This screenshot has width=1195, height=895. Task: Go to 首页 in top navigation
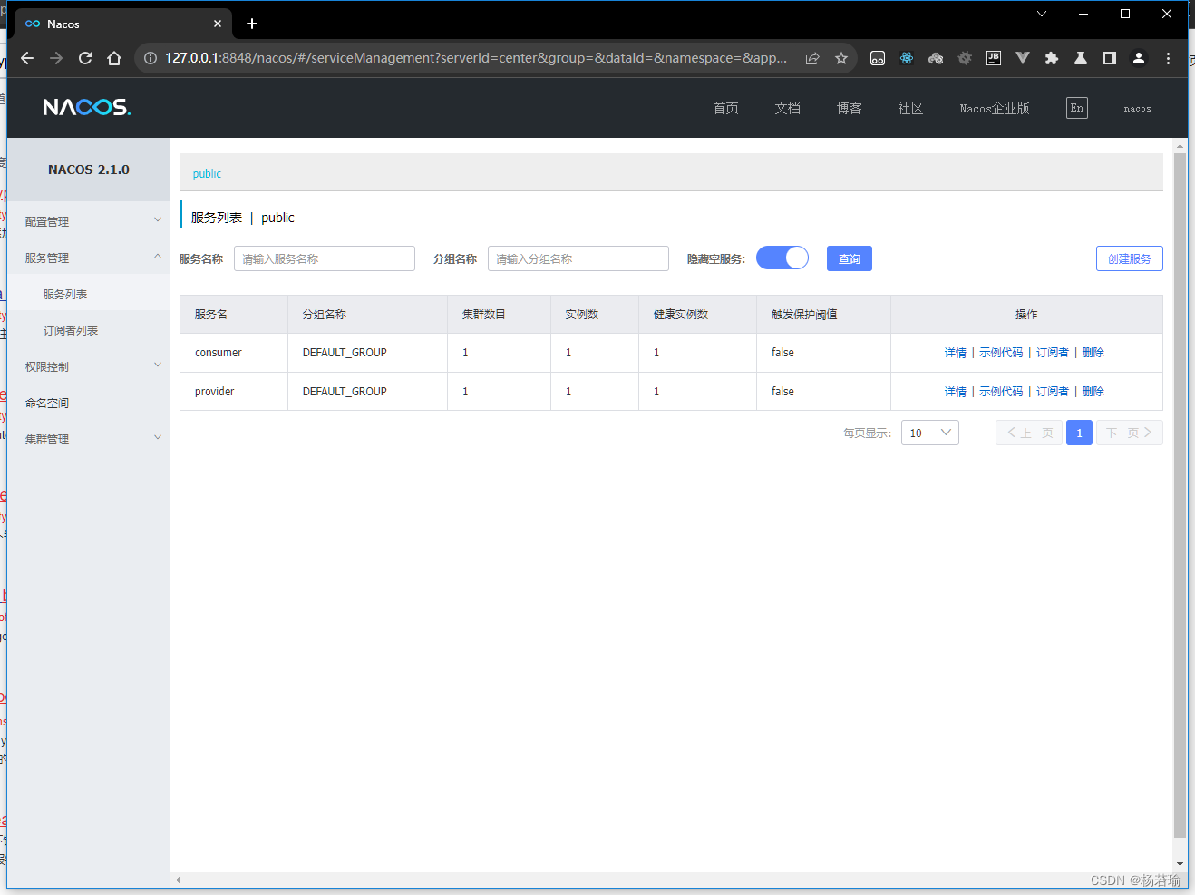point(726,108)
